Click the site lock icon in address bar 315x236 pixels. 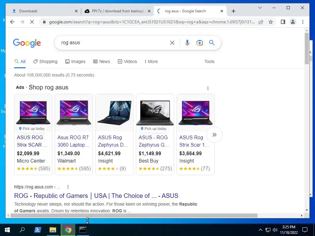pyautogui.click(x=44, y=22)
